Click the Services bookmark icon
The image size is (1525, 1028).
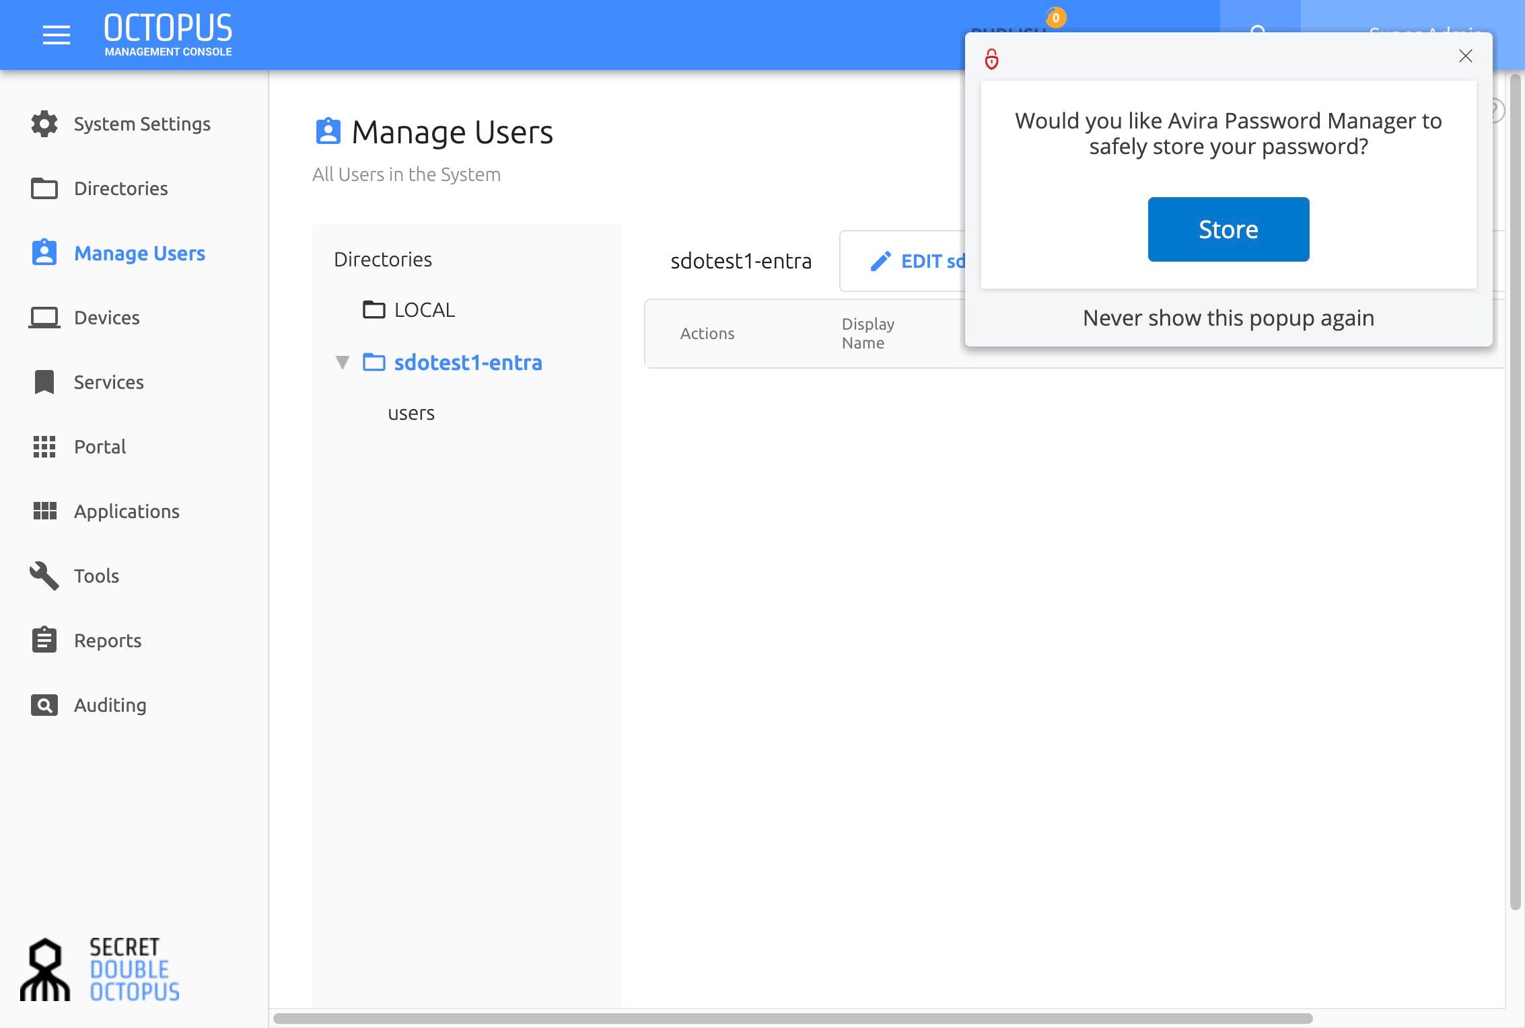click(x=44, y=382)
